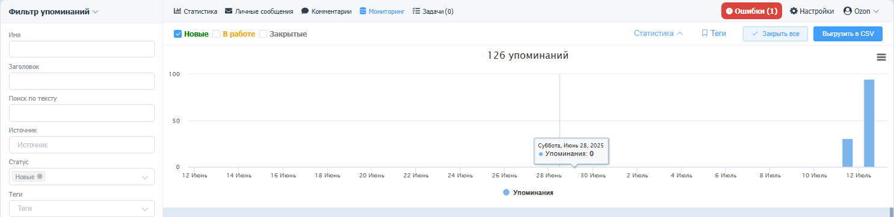Expand the Статус dropdown arrow
The height and width of the screenshot is (217, 894).
pyautogui.click(x=145, y=177)
